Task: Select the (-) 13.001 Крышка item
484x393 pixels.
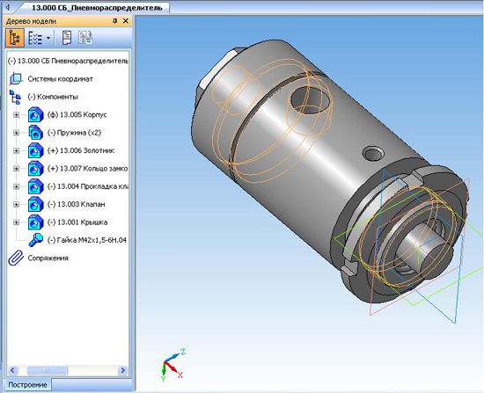Action: pyautogui.click(x=77, y=222)
